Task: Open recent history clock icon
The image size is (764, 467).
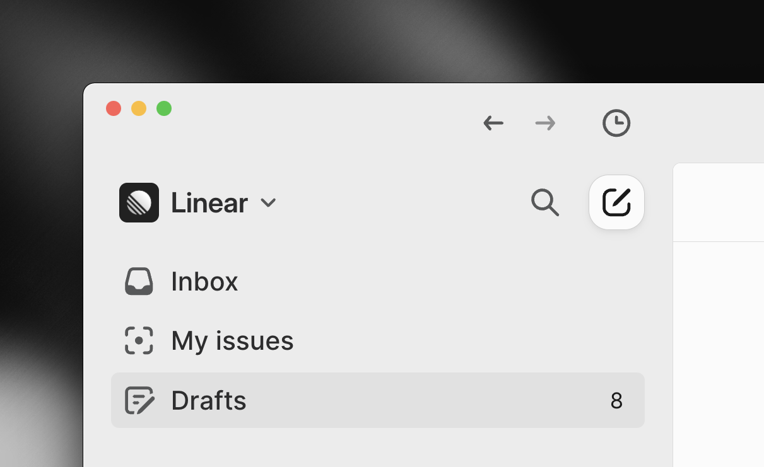Action: [x=616, y=123]
